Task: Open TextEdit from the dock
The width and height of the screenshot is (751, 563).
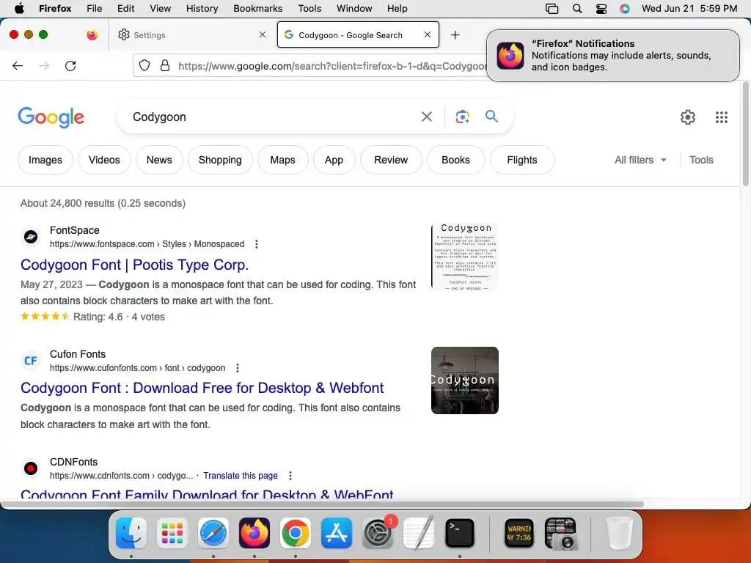Action: click(x=419, y=532)
